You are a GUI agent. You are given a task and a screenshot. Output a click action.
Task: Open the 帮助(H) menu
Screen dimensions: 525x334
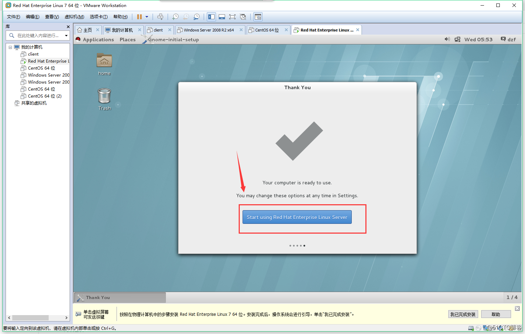(x=120, y=17)
